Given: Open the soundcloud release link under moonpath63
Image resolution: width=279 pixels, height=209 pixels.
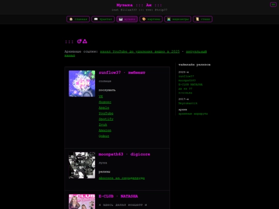Looking at the screenshot, I should [122, 178].
